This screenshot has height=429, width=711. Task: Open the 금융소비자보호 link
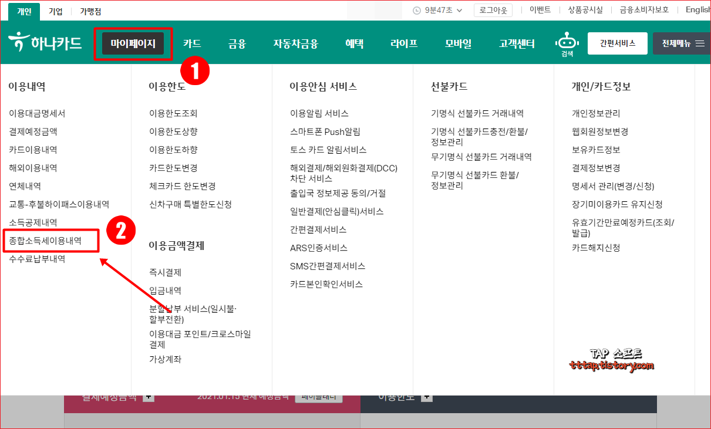tap(644, 10)
